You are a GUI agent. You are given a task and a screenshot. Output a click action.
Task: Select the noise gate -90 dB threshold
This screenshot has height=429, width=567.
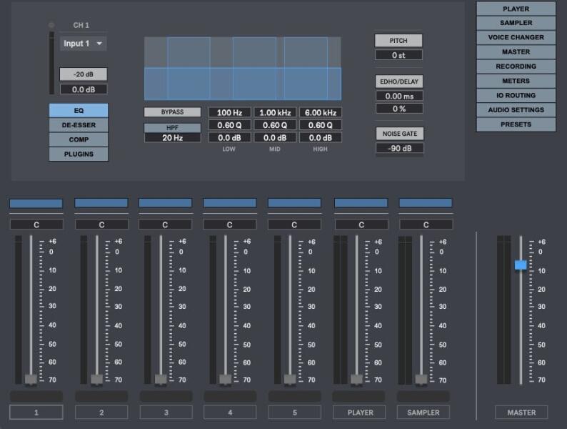click(400, 148)
